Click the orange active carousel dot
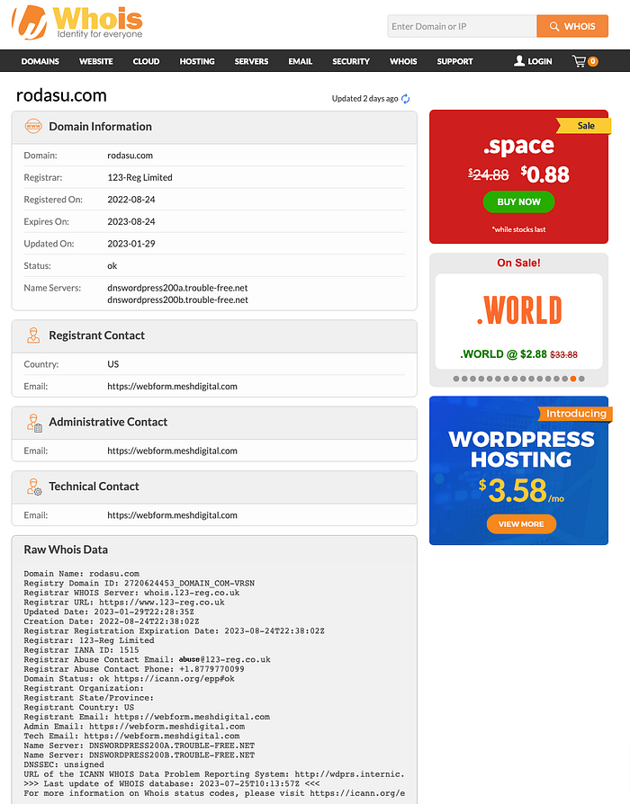 tap(573, 379)
